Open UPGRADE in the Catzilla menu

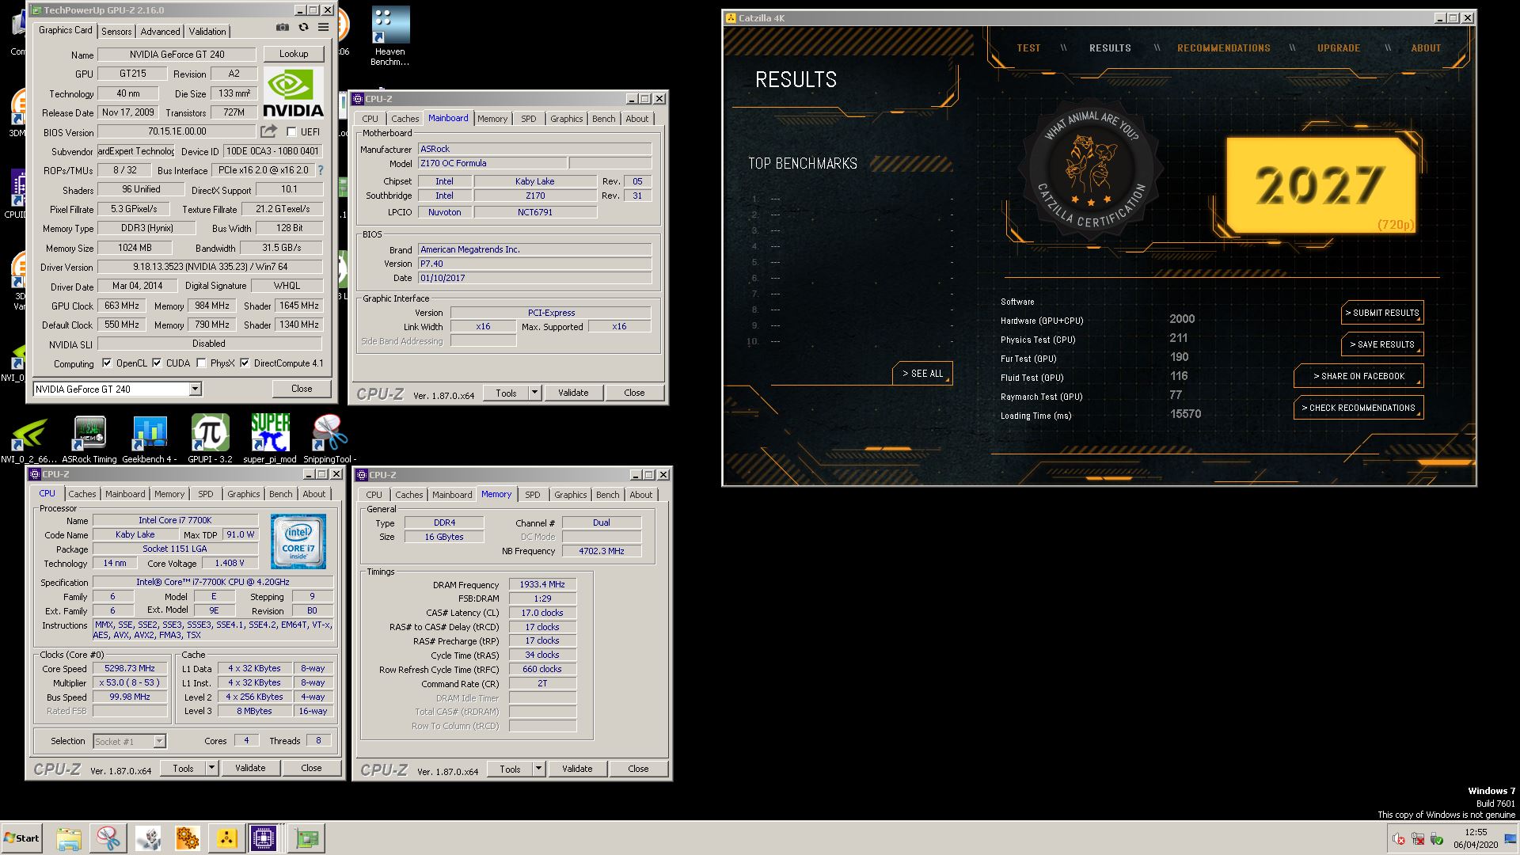(x=1339, y=48)
